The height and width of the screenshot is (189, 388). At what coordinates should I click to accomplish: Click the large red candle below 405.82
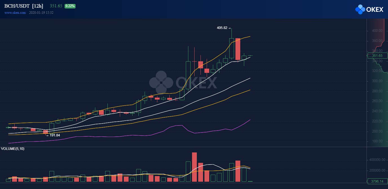click(x=238, y=49)
